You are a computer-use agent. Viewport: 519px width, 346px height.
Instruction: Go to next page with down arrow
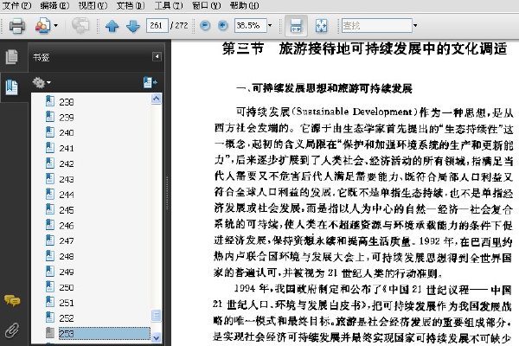coord(133,26)
